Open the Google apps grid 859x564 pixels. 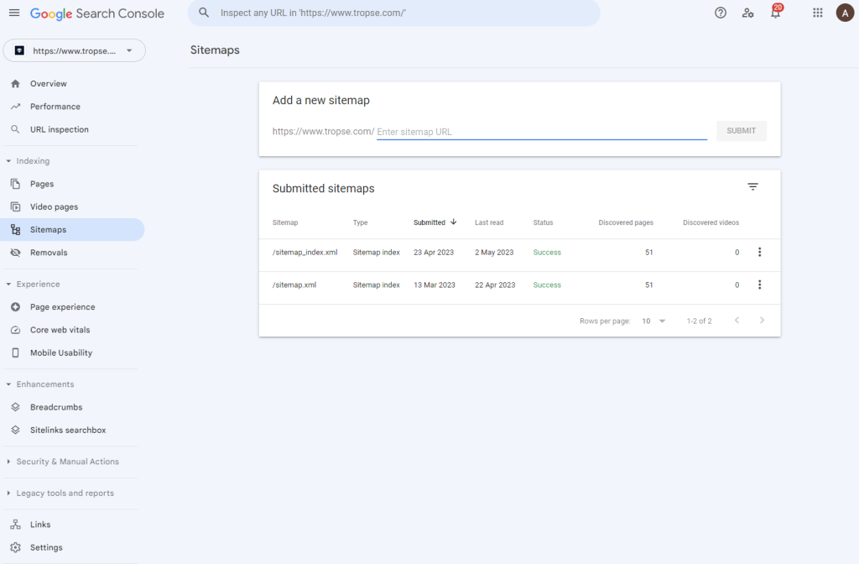coord(817,13)
